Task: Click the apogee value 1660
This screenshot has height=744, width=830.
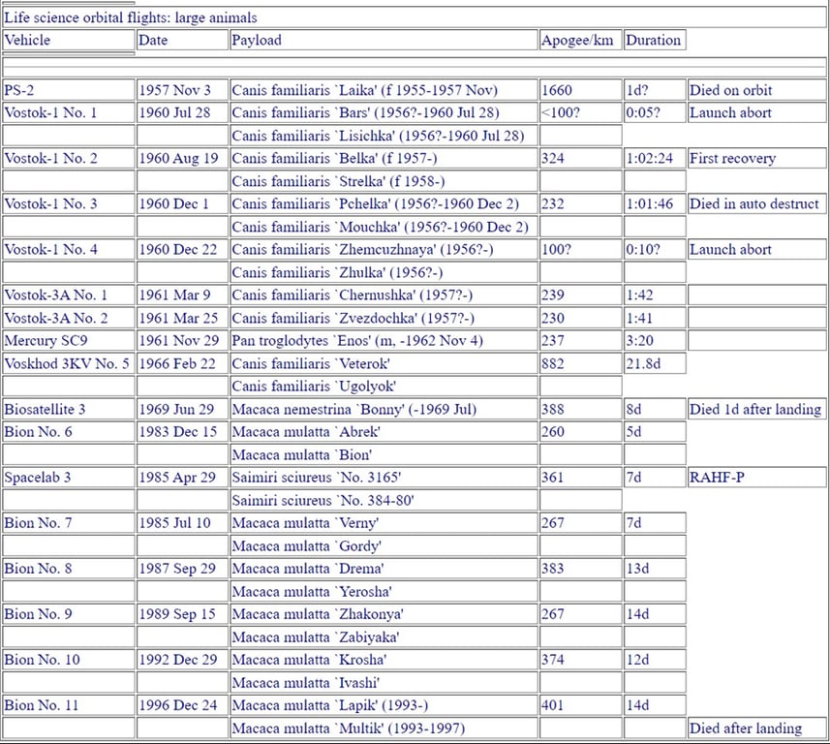Action: (x=581, y=90)
